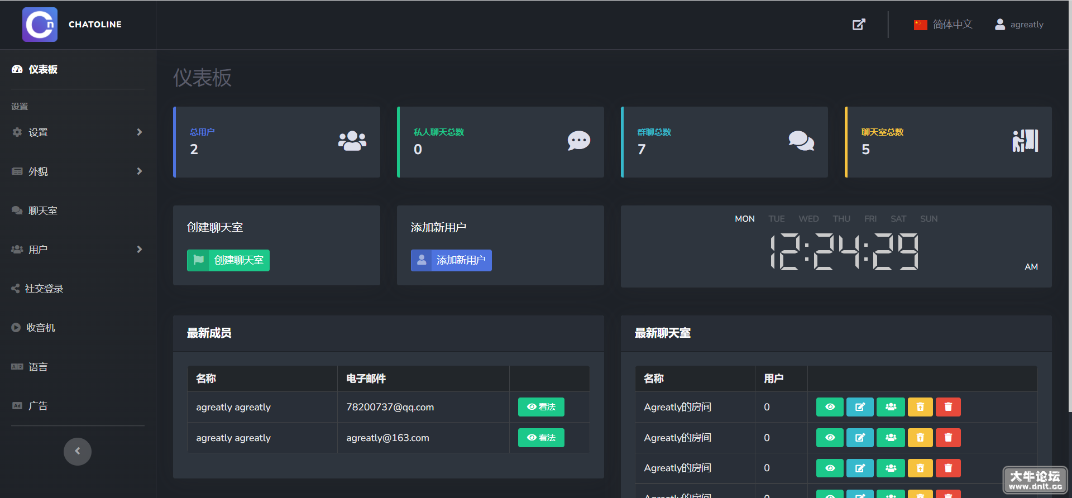Open the agreatly user profile menu

1019,25
